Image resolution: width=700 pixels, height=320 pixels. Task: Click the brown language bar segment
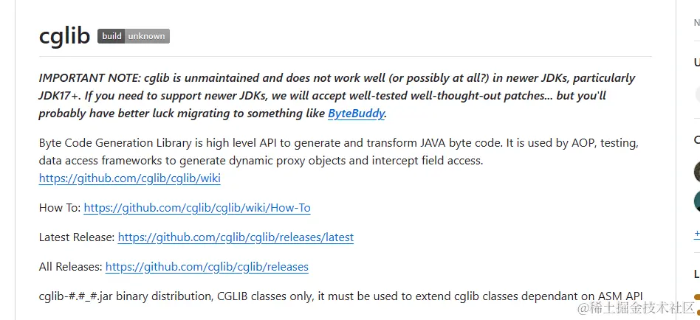click(x=697, y=297)
